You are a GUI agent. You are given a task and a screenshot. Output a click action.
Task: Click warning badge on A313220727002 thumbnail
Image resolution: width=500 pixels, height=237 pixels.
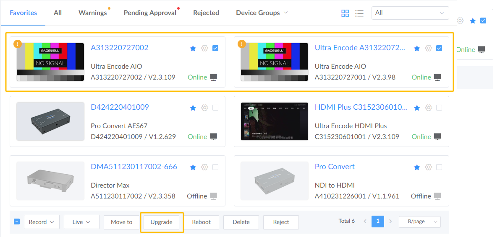18,44
